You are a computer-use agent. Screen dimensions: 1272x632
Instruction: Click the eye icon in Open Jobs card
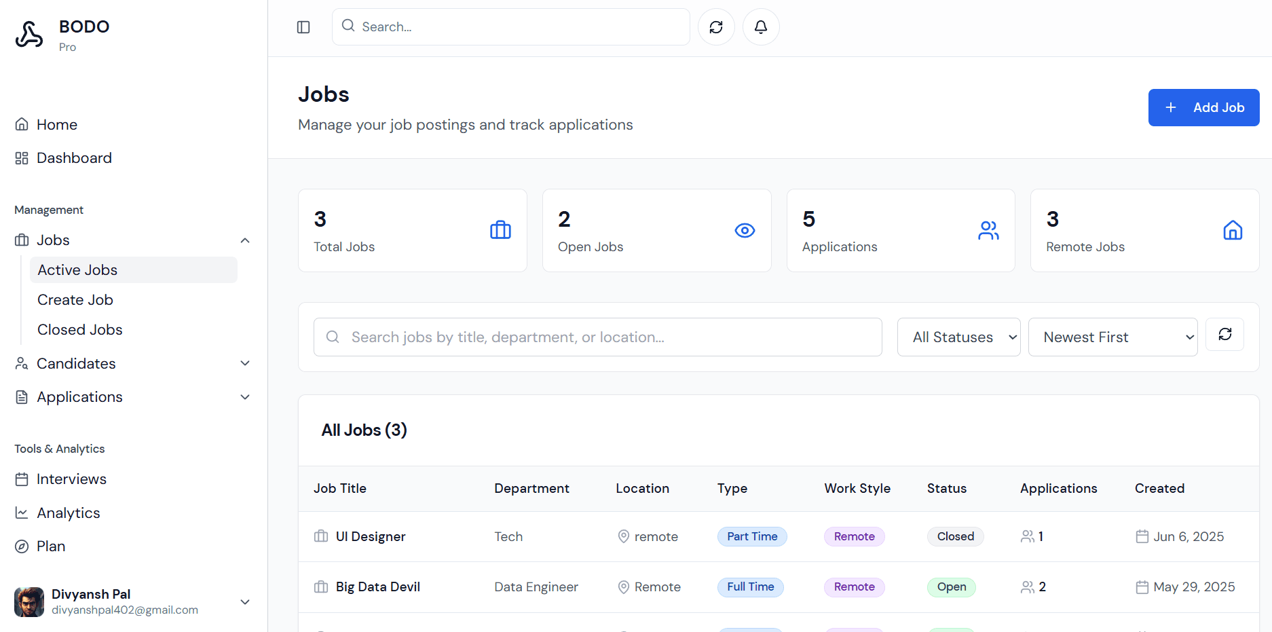tap(745, 231)
